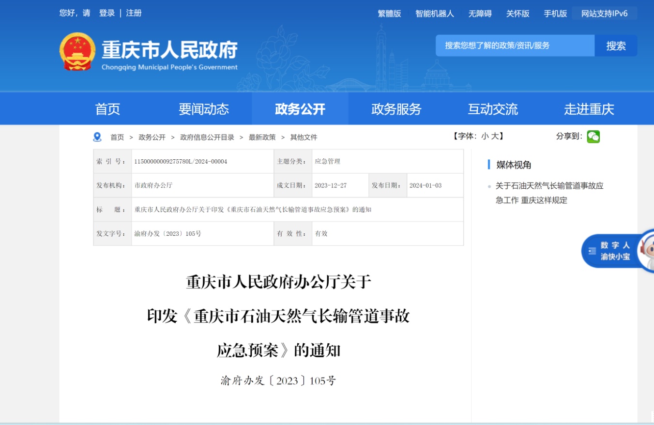This screenshot has height=425, width=654.
Task: Open the 智能机器人 link
Action: tap(434, 14)
